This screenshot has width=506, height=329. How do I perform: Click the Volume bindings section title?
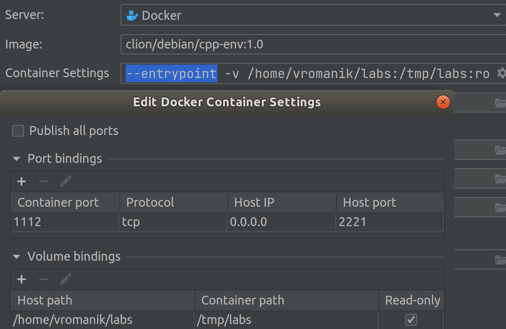[x=74, y=256]
